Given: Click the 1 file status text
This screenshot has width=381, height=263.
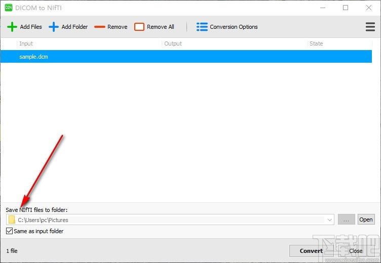Looking at the screenshot, I should tap(12, 251).
